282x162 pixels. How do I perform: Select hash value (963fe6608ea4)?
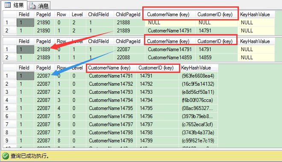coord(198,76)
